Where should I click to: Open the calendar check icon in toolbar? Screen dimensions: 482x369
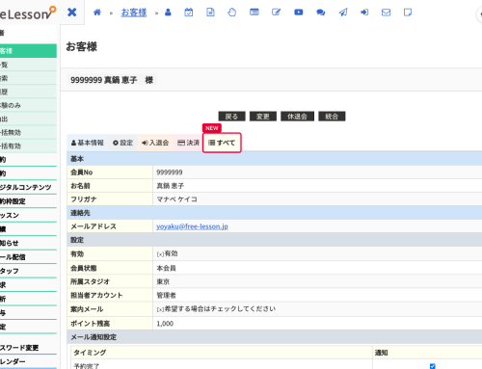(189, 13)
